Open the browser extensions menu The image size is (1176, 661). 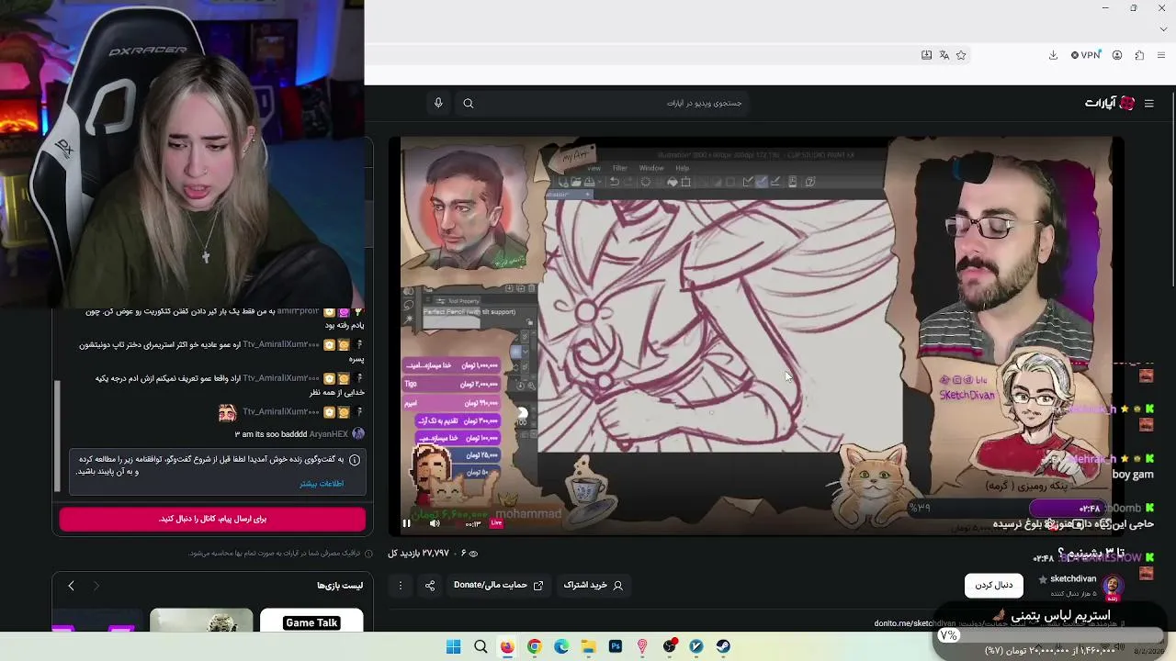click(1139, 55)
